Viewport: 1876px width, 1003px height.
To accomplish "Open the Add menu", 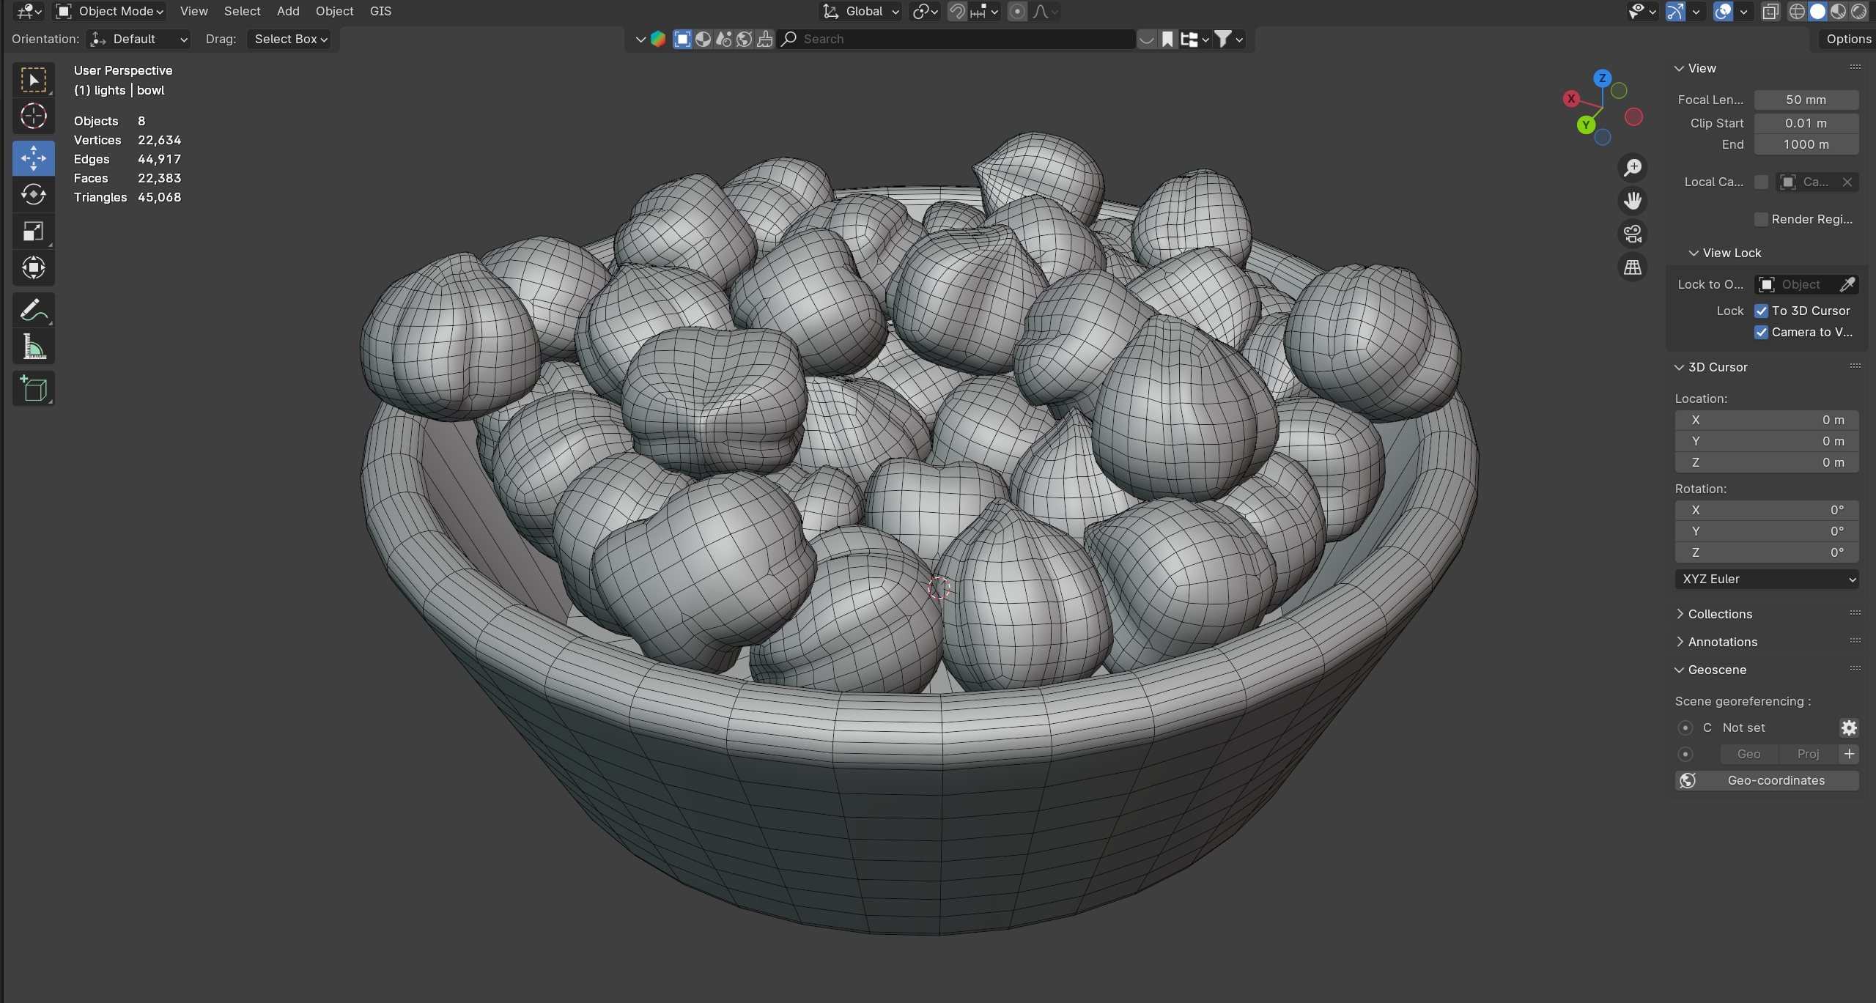I will point(288,11).
